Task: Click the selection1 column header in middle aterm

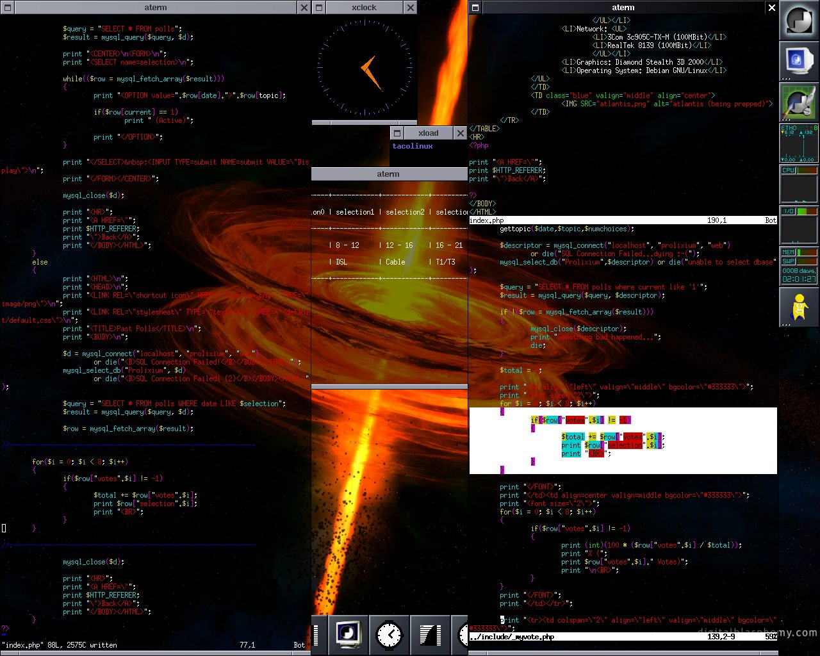Action: pyautogui.click(x=354, y=212)
